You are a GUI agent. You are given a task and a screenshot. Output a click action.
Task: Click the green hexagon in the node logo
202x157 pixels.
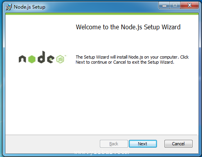(32, 59)
